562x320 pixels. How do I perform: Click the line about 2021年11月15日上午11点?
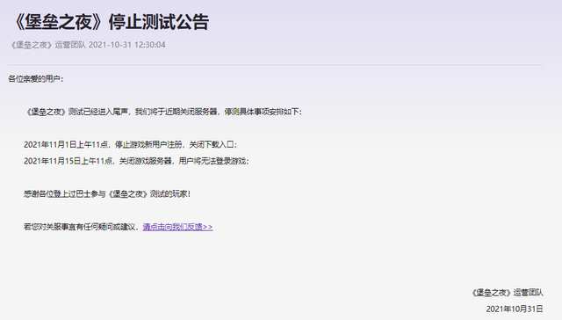click(137, 161)
